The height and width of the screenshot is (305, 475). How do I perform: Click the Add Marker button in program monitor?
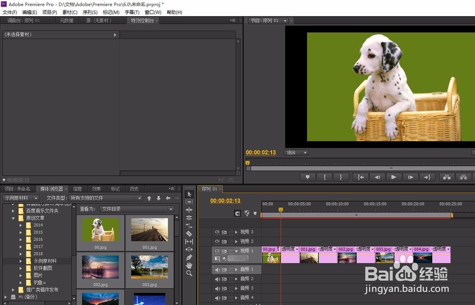(307, 177)
